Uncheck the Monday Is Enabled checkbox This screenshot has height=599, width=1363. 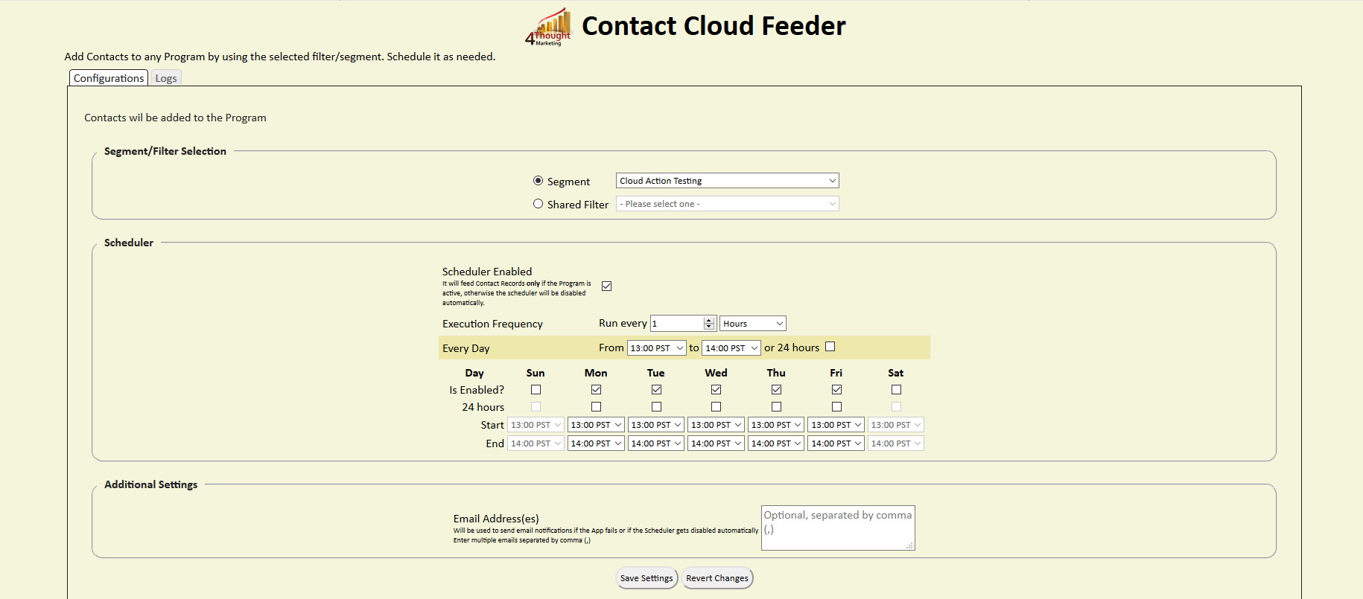pos(596,390)
